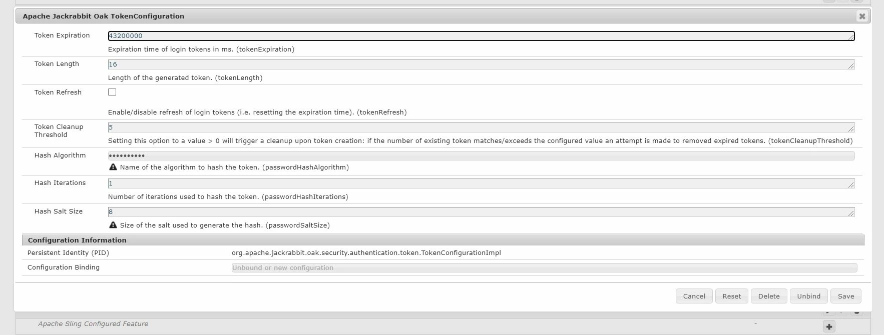Edit the Token Cleanup Threshold field
The height and width of the screenshot is (335, 884).
pos(481,127)
